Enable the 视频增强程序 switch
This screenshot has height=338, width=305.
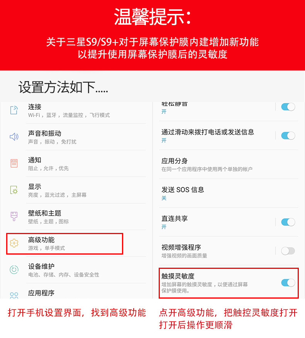288,251
